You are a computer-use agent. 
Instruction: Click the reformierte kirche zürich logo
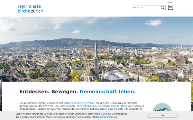coord(30,9)
